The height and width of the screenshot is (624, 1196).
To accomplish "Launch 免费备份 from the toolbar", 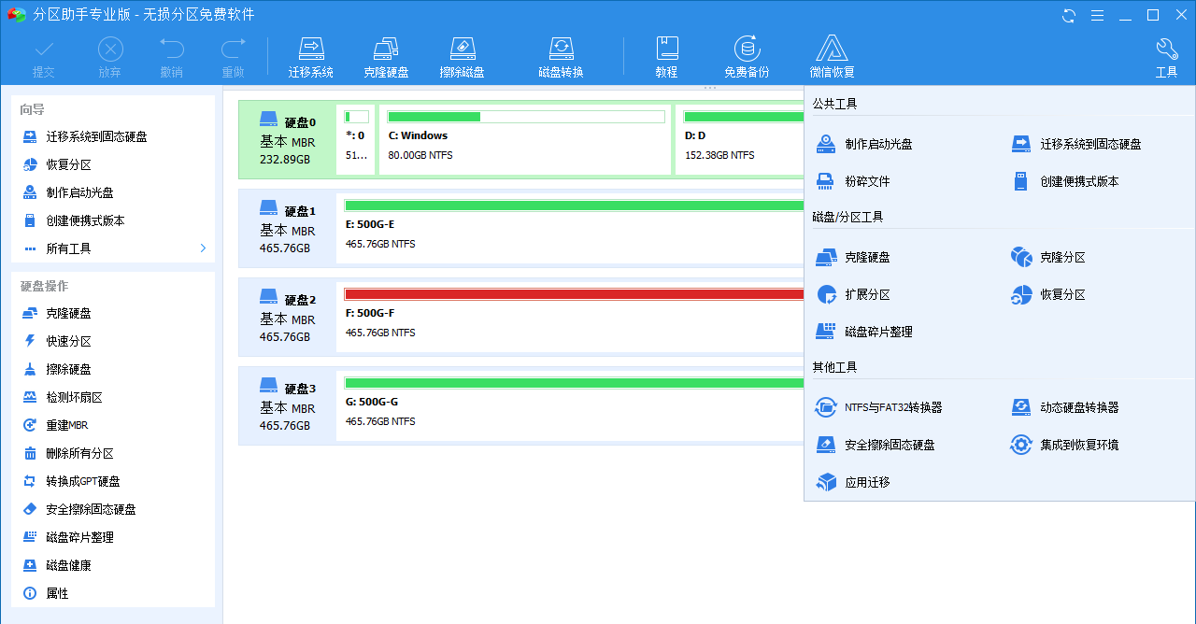I will 746,56.
